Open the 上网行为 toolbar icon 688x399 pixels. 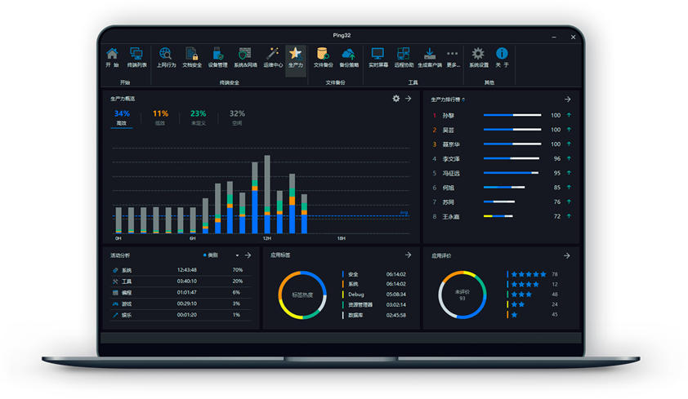tap(166, 55)
